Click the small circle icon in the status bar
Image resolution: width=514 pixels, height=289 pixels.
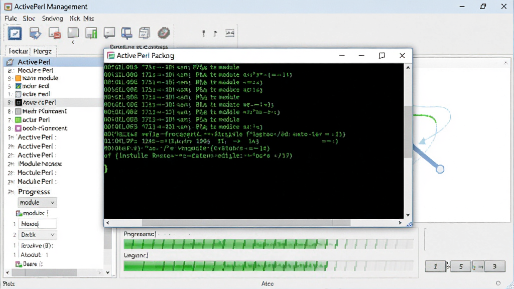498,283
